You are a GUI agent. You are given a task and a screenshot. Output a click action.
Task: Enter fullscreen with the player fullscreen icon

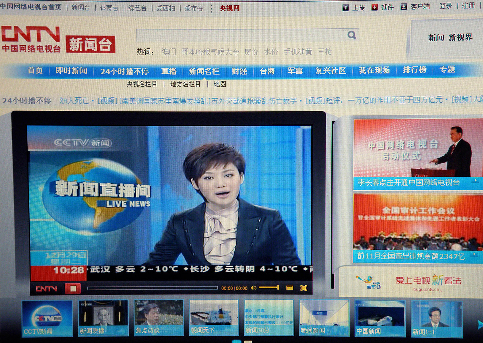point(304,288)
